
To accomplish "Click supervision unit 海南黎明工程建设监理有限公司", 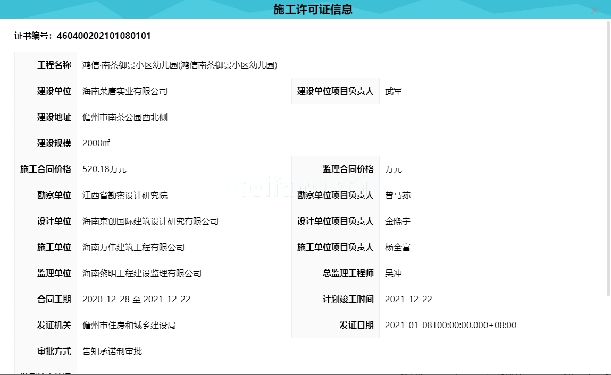I will coord(142,274).
